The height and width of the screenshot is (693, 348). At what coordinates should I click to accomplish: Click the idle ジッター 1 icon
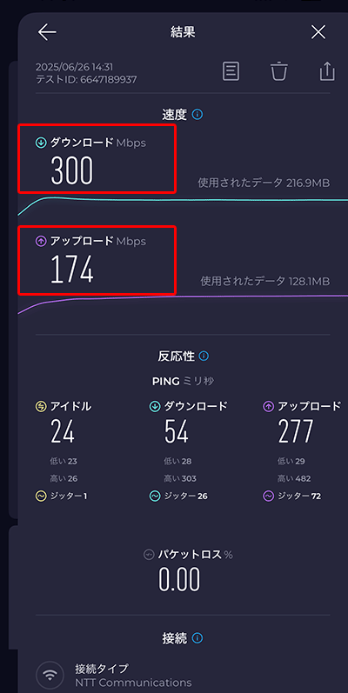click(41, 496)
